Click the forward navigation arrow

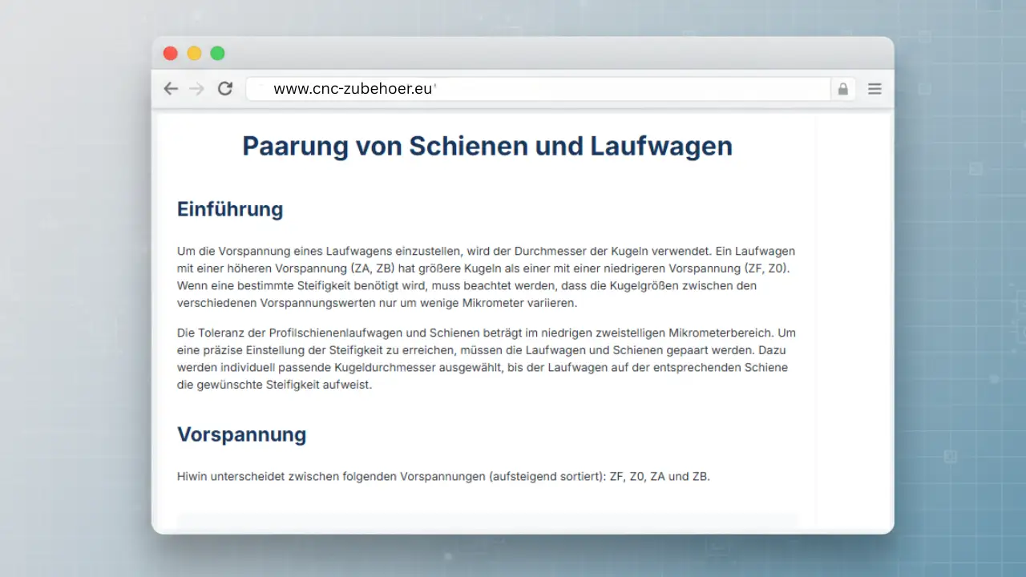[x=197, y=89]
